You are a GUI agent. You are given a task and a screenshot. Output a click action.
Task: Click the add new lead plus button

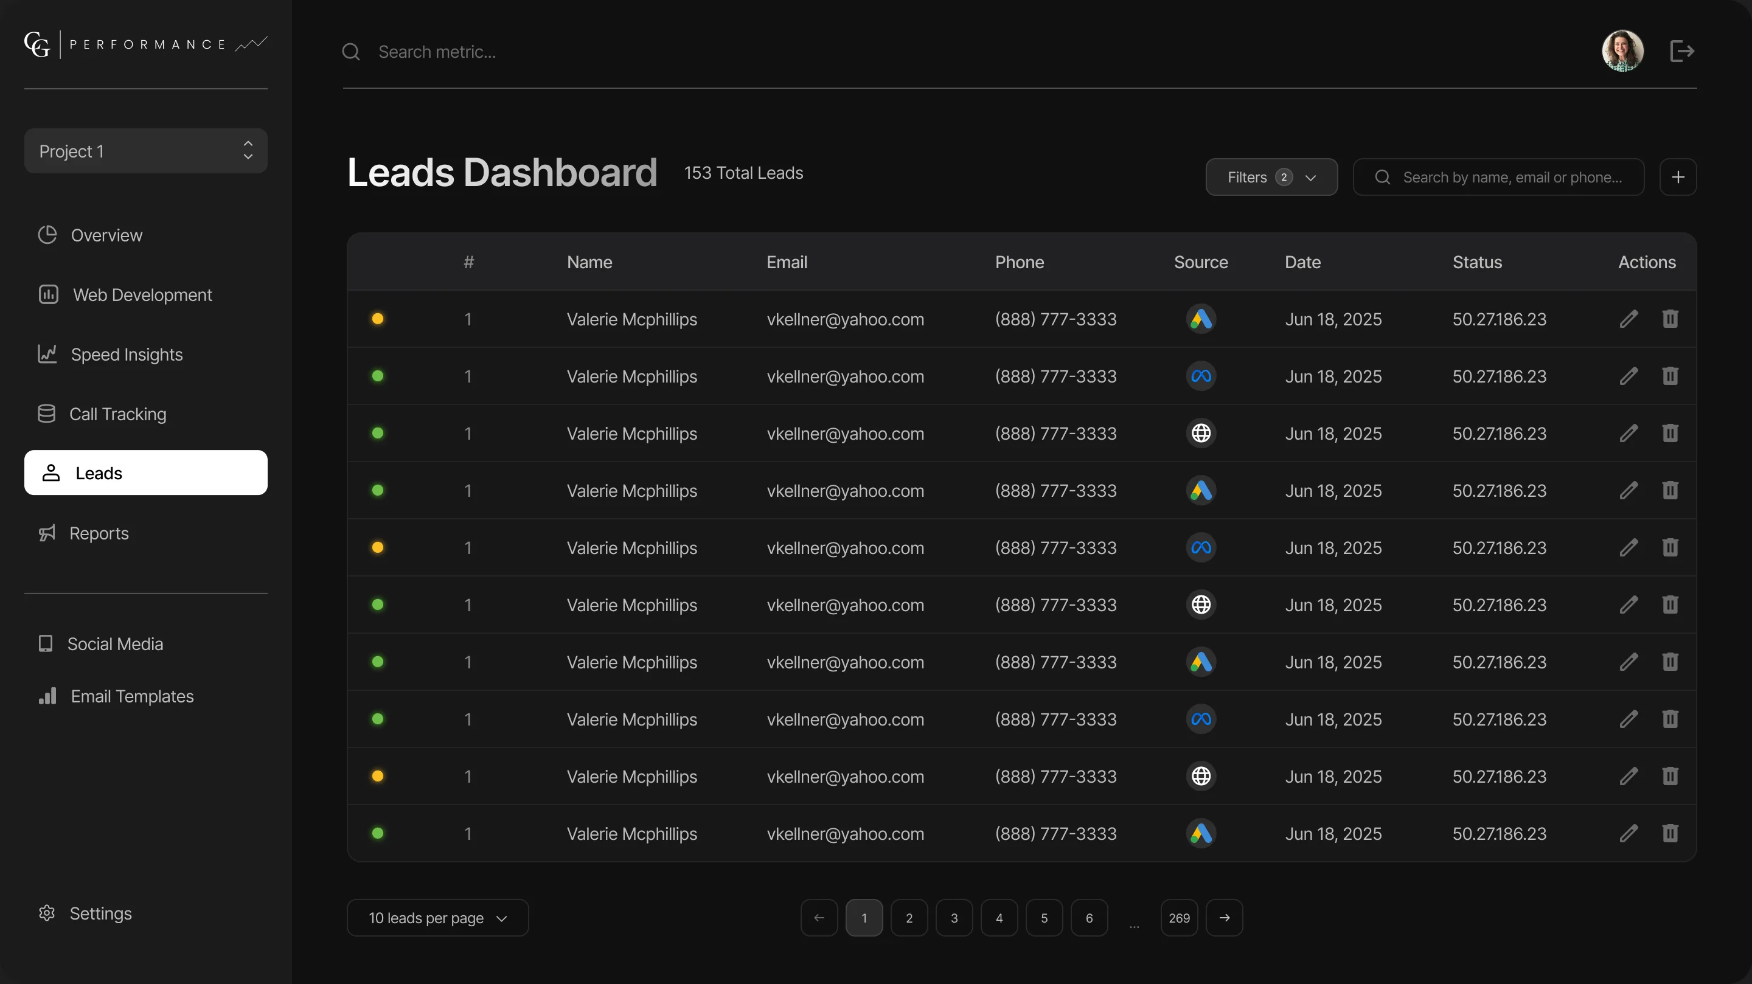coord(1678,177)
